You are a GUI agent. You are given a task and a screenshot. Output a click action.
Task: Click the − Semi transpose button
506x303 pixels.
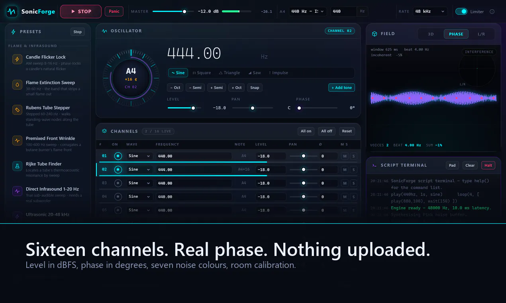pyautogui.click(x=195, y=88)
